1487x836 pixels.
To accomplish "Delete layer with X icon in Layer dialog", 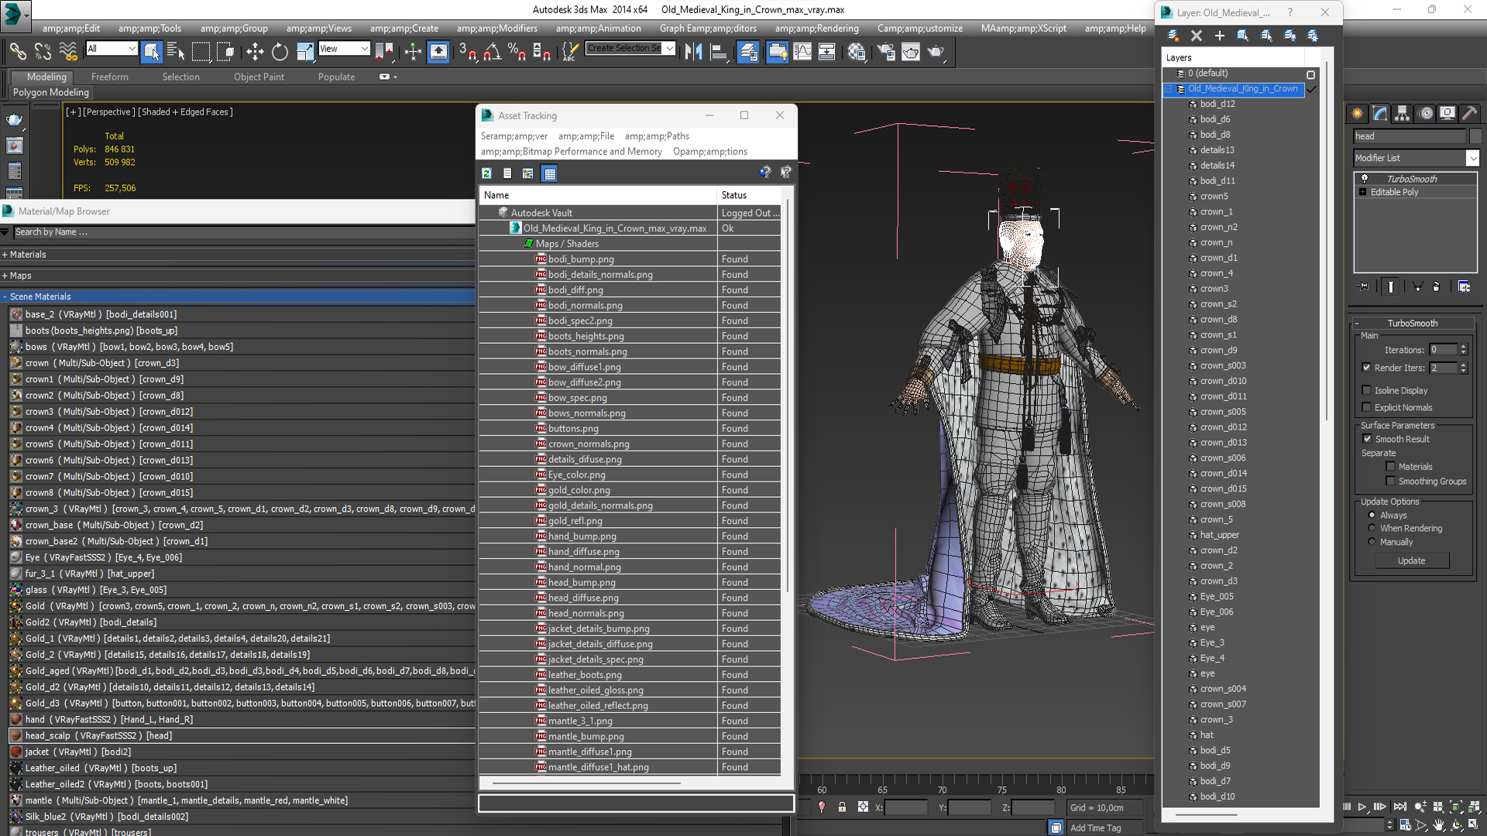I will 1197,36.
